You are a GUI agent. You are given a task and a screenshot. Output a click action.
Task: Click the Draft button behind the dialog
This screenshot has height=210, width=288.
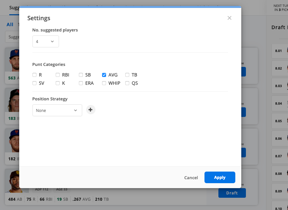point(232,193)
